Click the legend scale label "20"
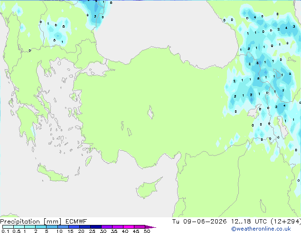This screenshot has width=301, height=233. 81,231
